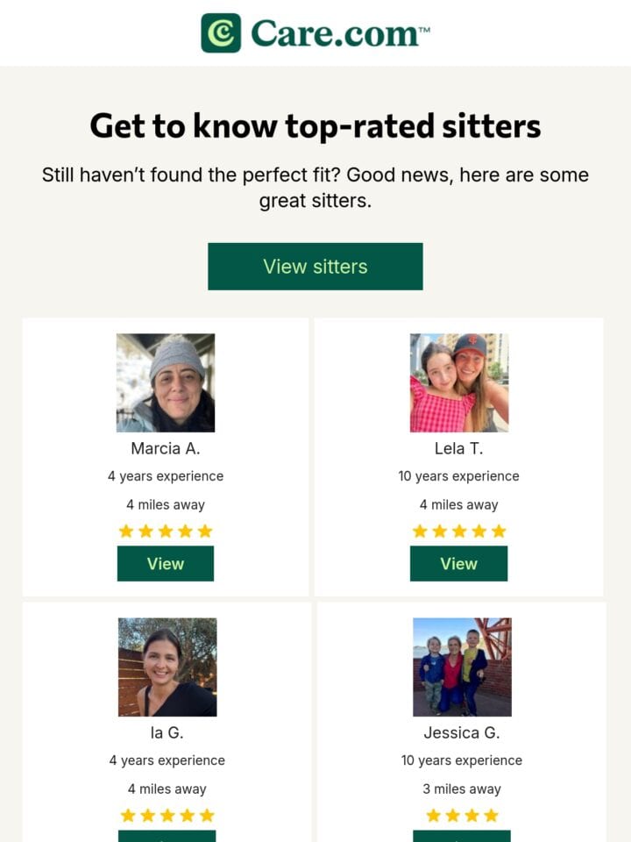
Task: Select the Lela T. name text
Action: (458, 448)
